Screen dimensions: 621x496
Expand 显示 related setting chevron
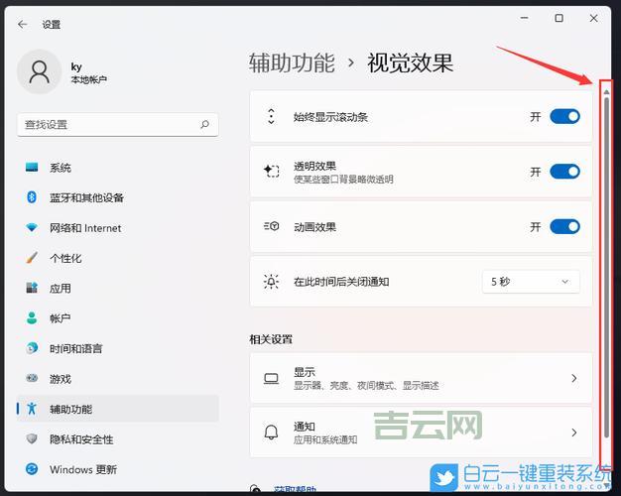(574, 378)
